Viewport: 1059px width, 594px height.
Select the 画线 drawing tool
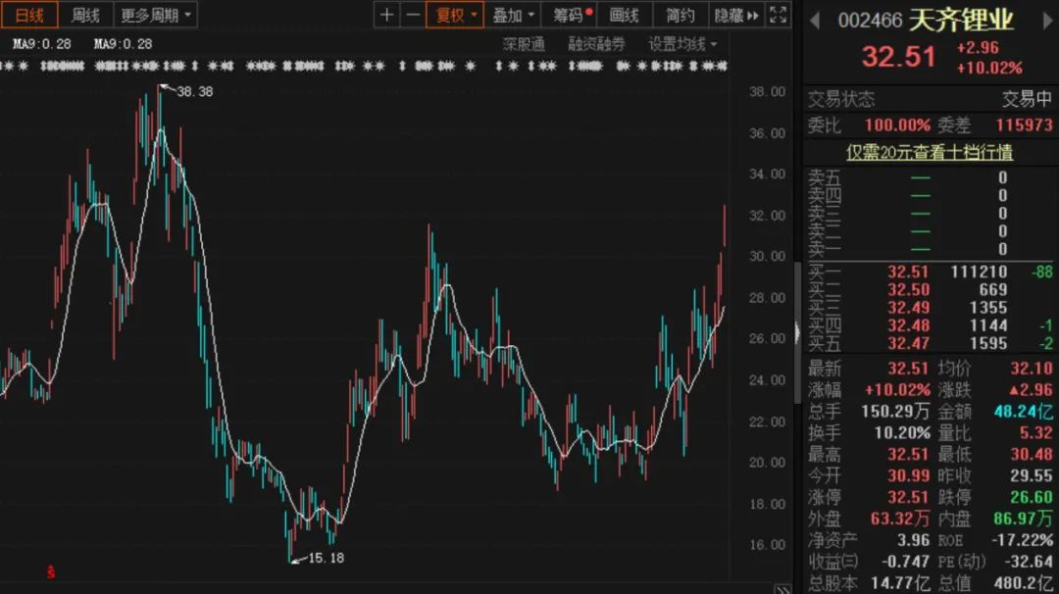pyautogui.click(x=625, y=15)
